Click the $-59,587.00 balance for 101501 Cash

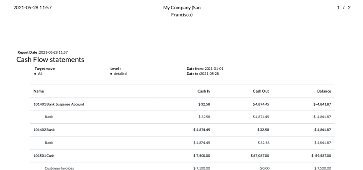(321, 156)
